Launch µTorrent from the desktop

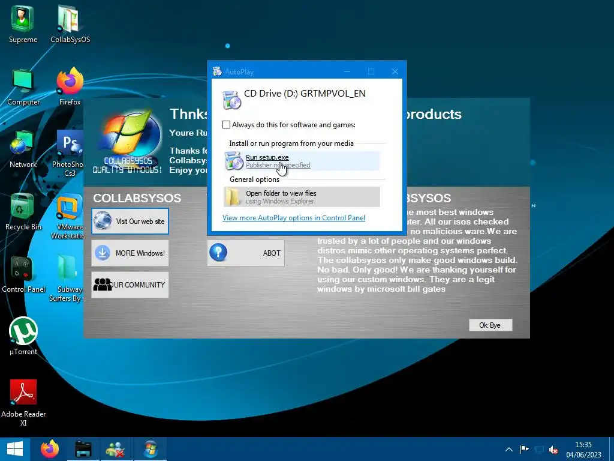[23, 336]
